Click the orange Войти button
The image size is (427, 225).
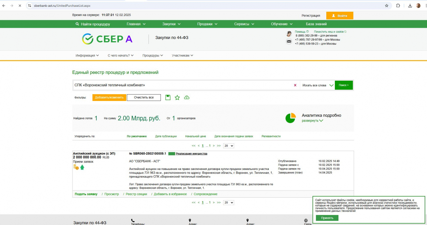coord(340,16)
